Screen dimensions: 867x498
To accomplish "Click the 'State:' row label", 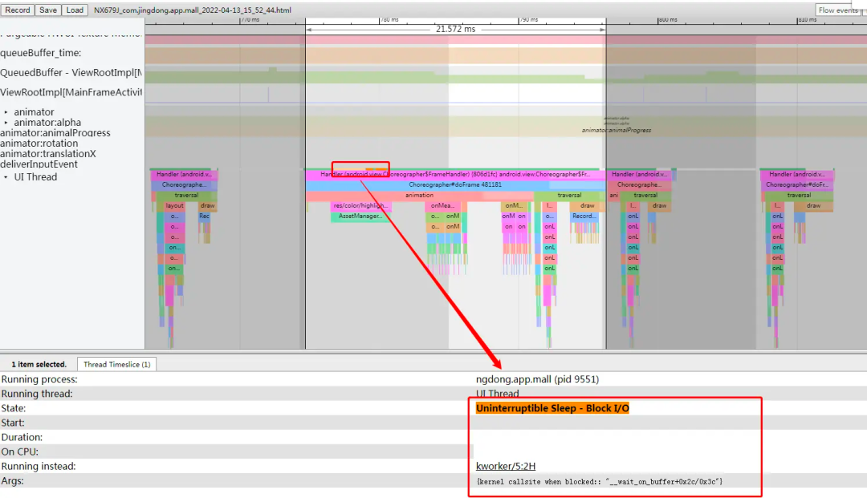I will (x=14, y=408).
